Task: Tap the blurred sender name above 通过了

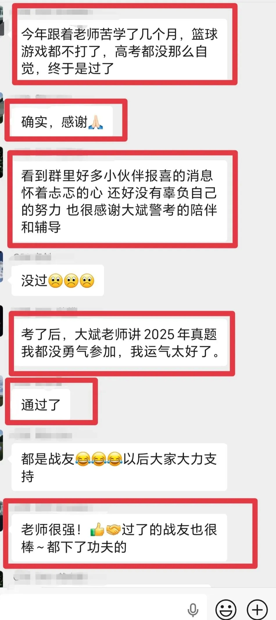Action: click(x=38, y=384)
